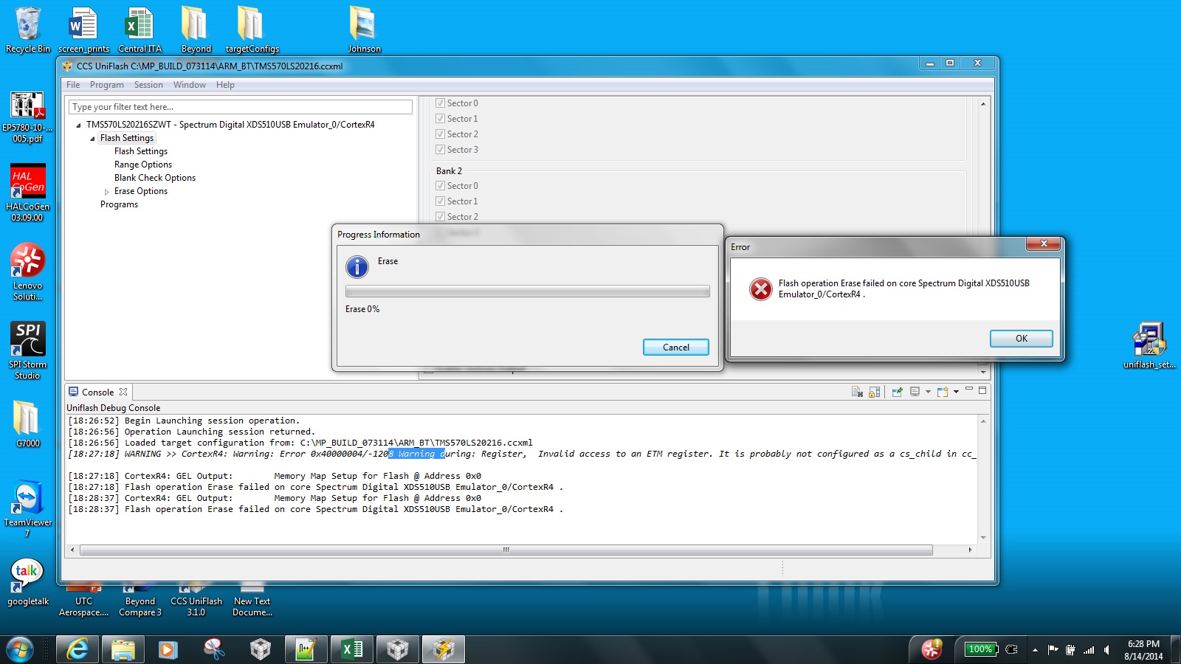Viewport: 1181px width, 664px height.
Task: Open Windows Explorer from taskbar
Action: (x=123, y=649)
